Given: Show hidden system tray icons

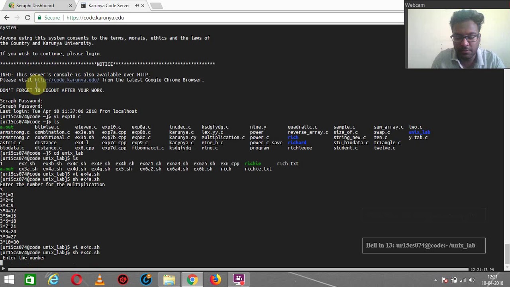Looking at the screenshot, I should (x=436, y=280).
